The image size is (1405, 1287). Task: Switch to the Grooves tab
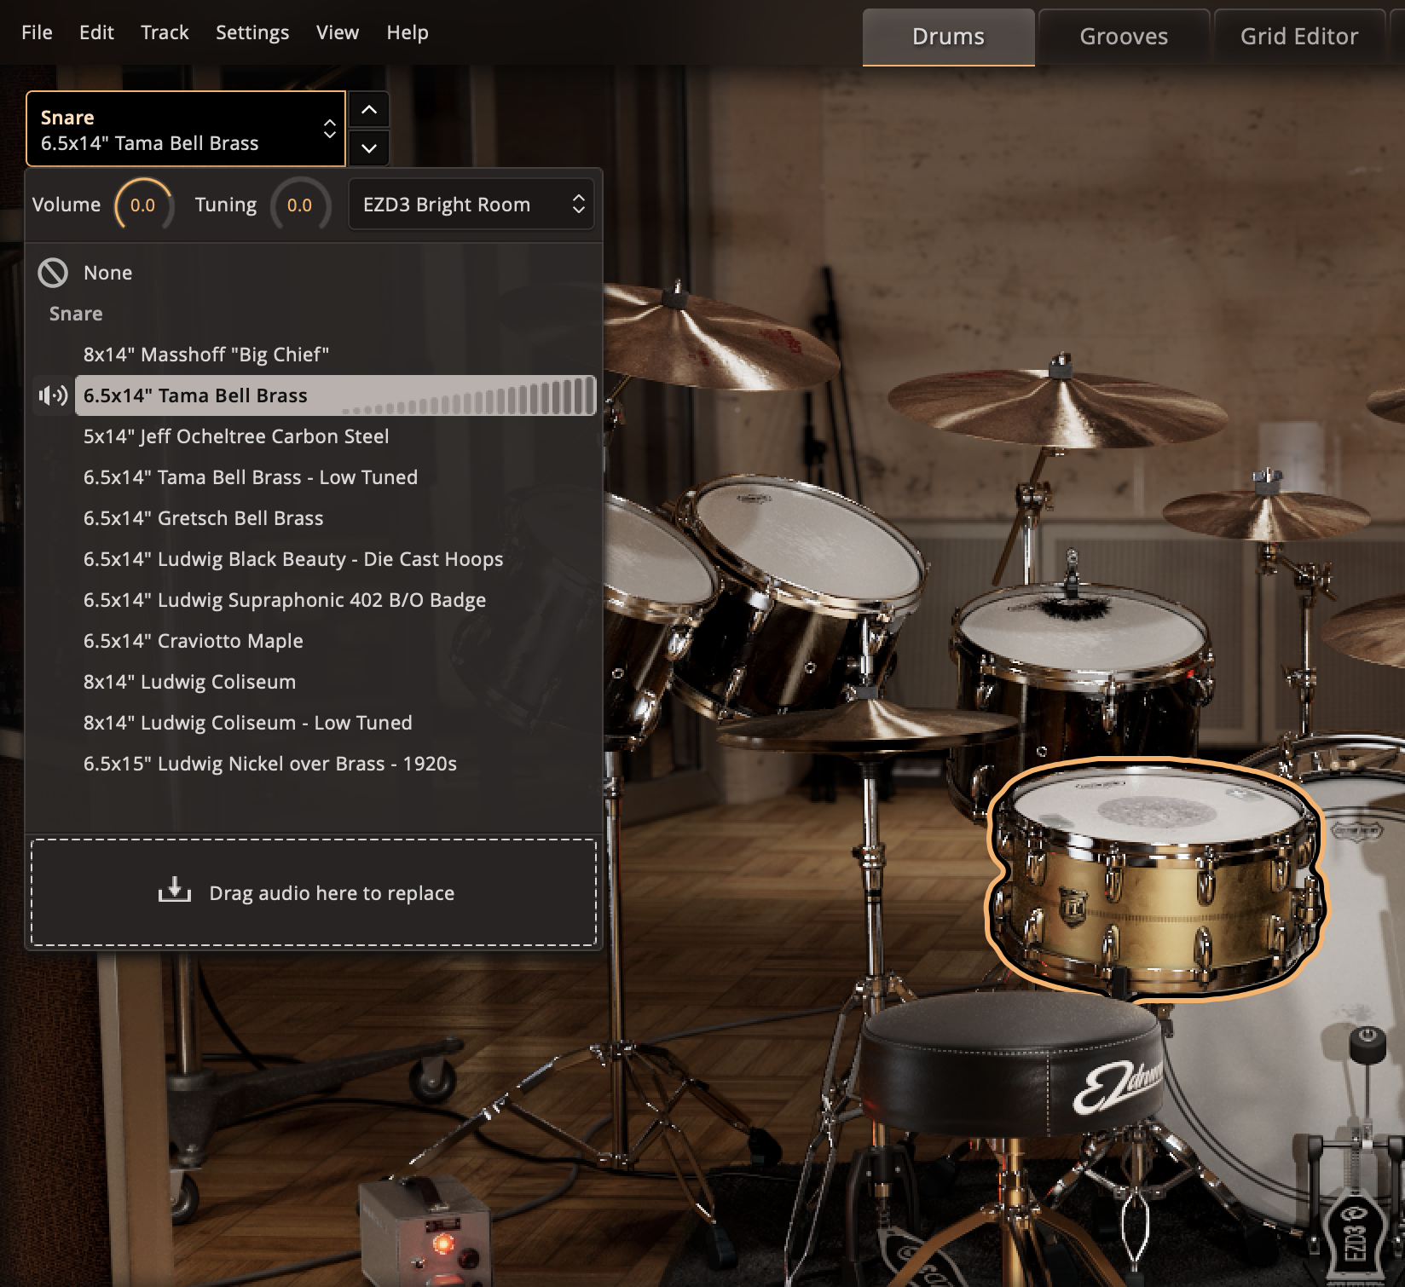pos(1124,36)
